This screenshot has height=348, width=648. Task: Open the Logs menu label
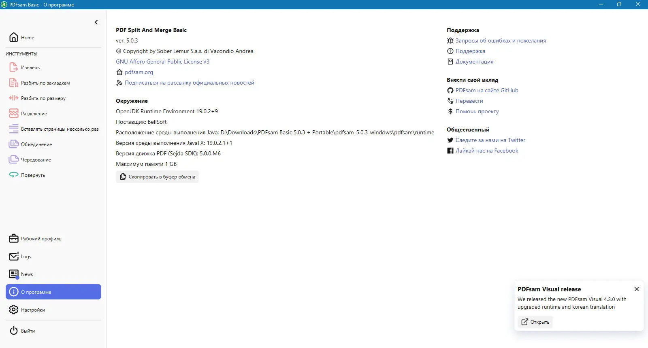(x=26, y=257)
